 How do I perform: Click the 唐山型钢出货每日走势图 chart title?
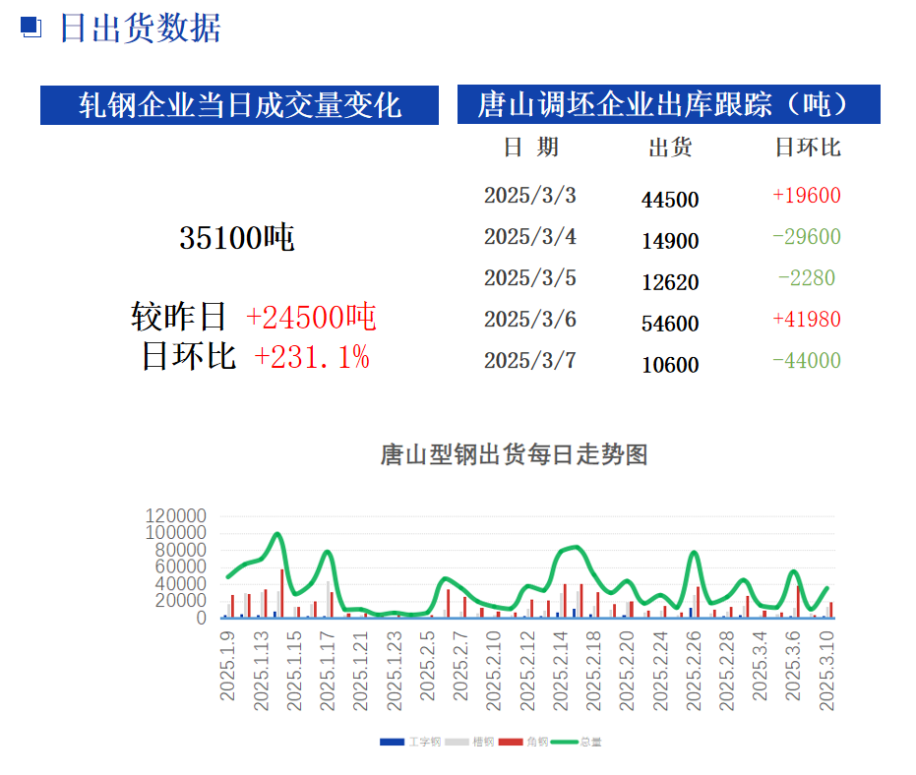point(514,454)
